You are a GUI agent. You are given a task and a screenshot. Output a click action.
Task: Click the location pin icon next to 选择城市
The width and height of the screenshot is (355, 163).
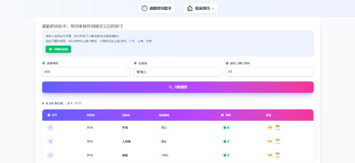(x=43, y=64)
